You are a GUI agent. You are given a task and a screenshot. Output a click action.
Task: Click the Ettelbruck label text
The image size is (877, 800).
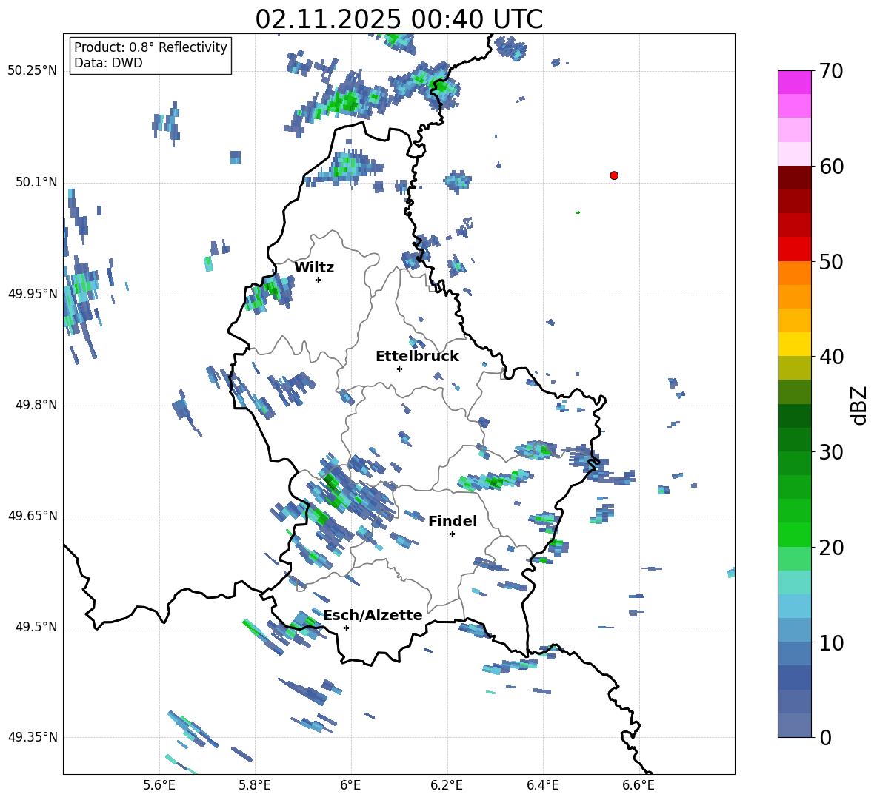417,357
